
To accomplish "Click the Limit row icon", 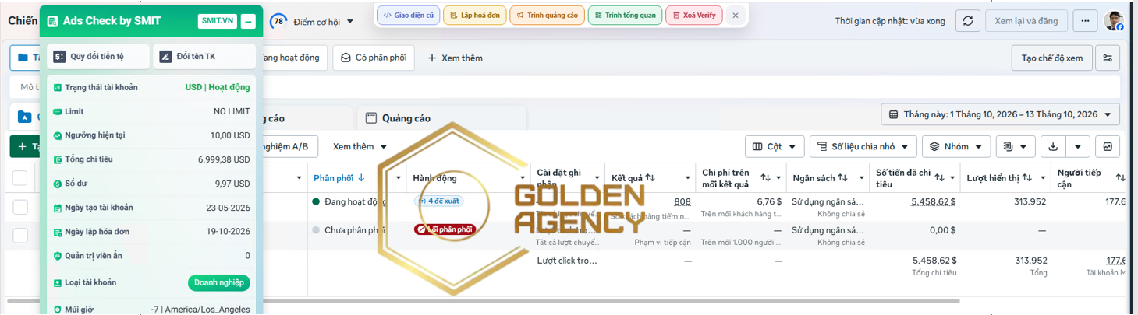I will 58,112.
